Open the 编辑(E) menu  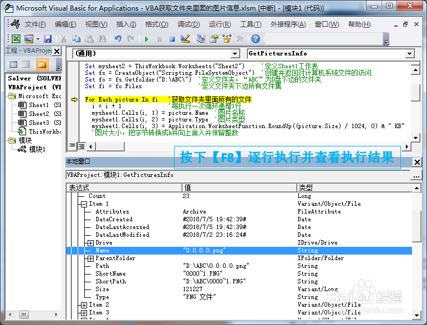(x=65, y=24)
